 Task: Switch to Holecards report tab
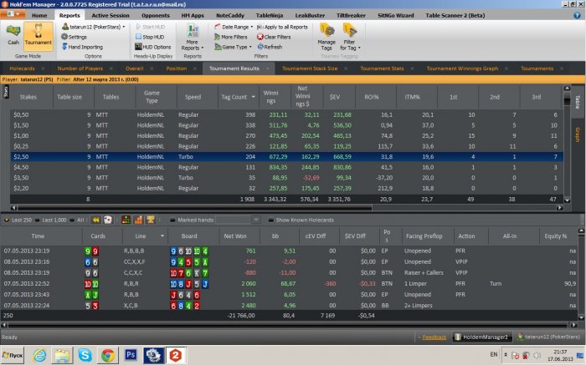22,68
